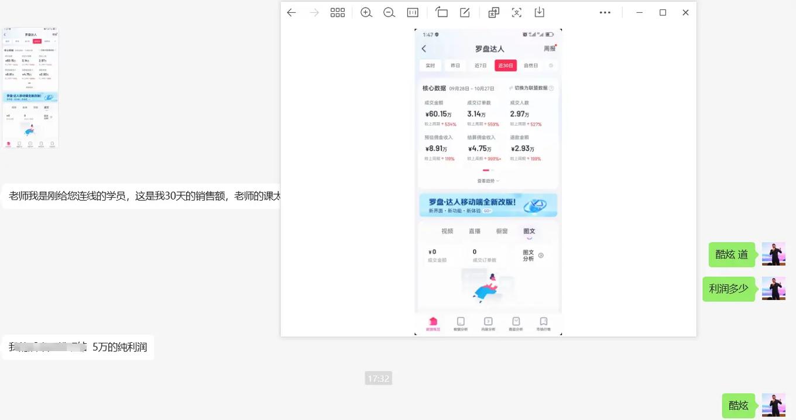Select the 近7日 time range tab
This screenshot has height=420, width=796.
click(x=481, y=66)
